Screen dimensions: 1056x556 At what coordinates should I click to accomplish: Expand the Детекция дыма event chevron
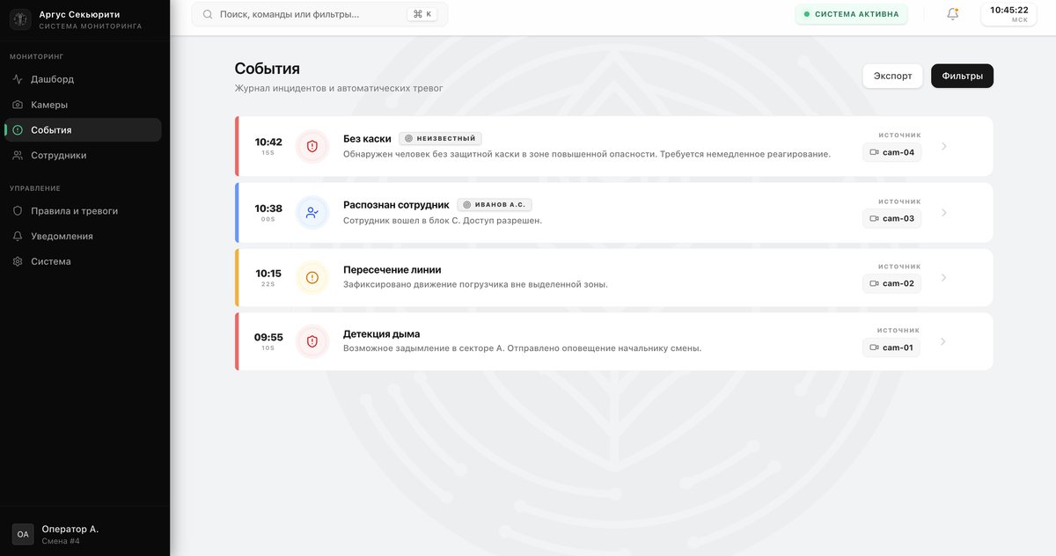click(944, 341)
